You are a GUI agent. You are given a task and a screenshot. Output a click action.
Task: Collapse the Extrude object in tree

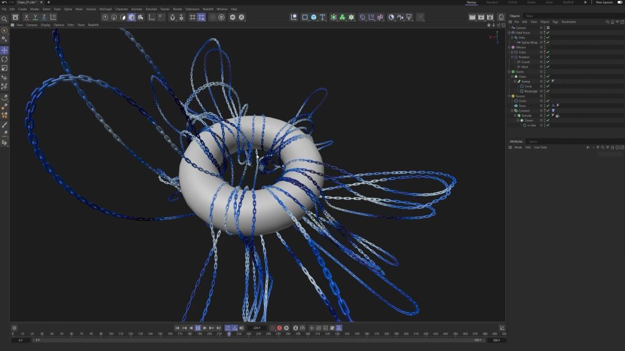(515, 115)
